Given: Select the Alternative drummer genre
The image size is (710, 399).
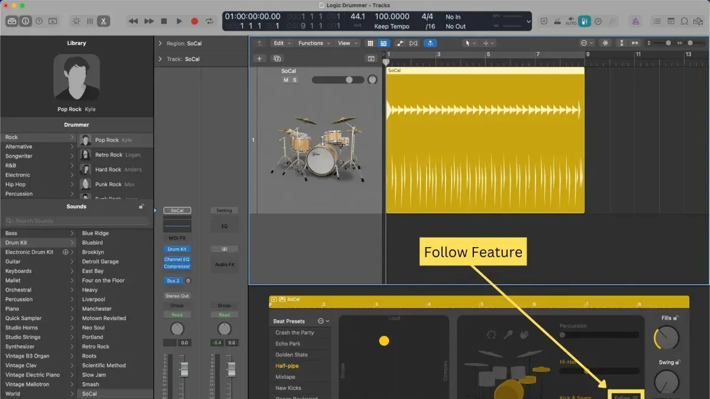Looking at the screenshot, I should [19, 147].
